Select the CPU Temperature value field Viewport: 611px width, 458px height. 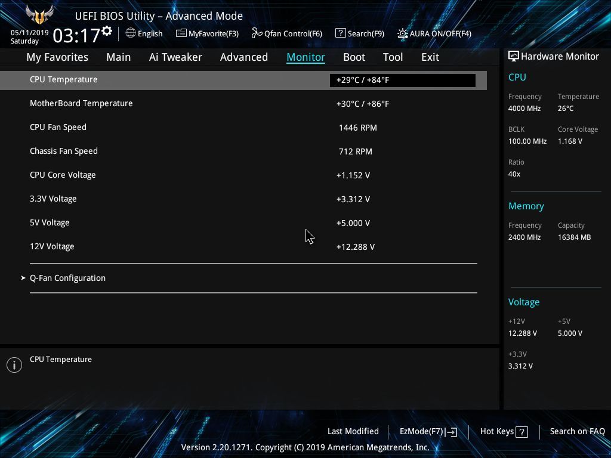403,81
